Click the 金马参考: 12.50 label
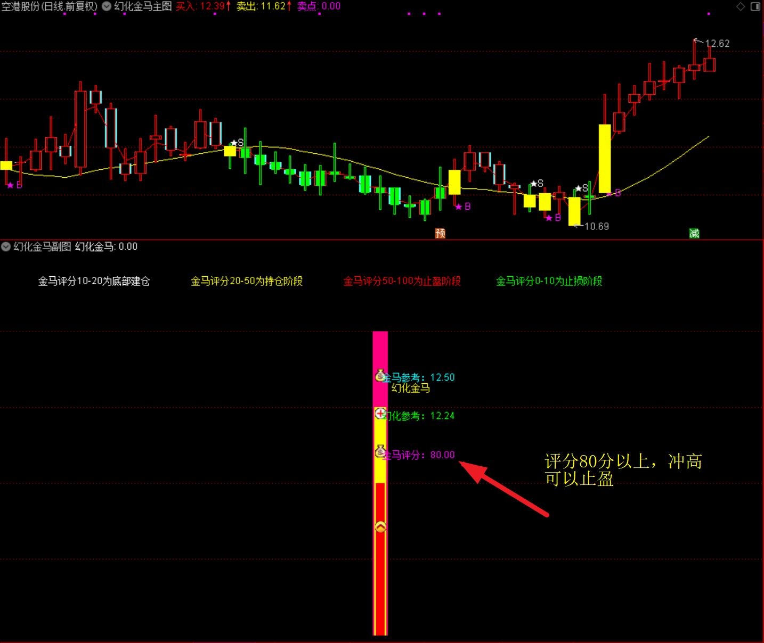 (x=420, y=377)
